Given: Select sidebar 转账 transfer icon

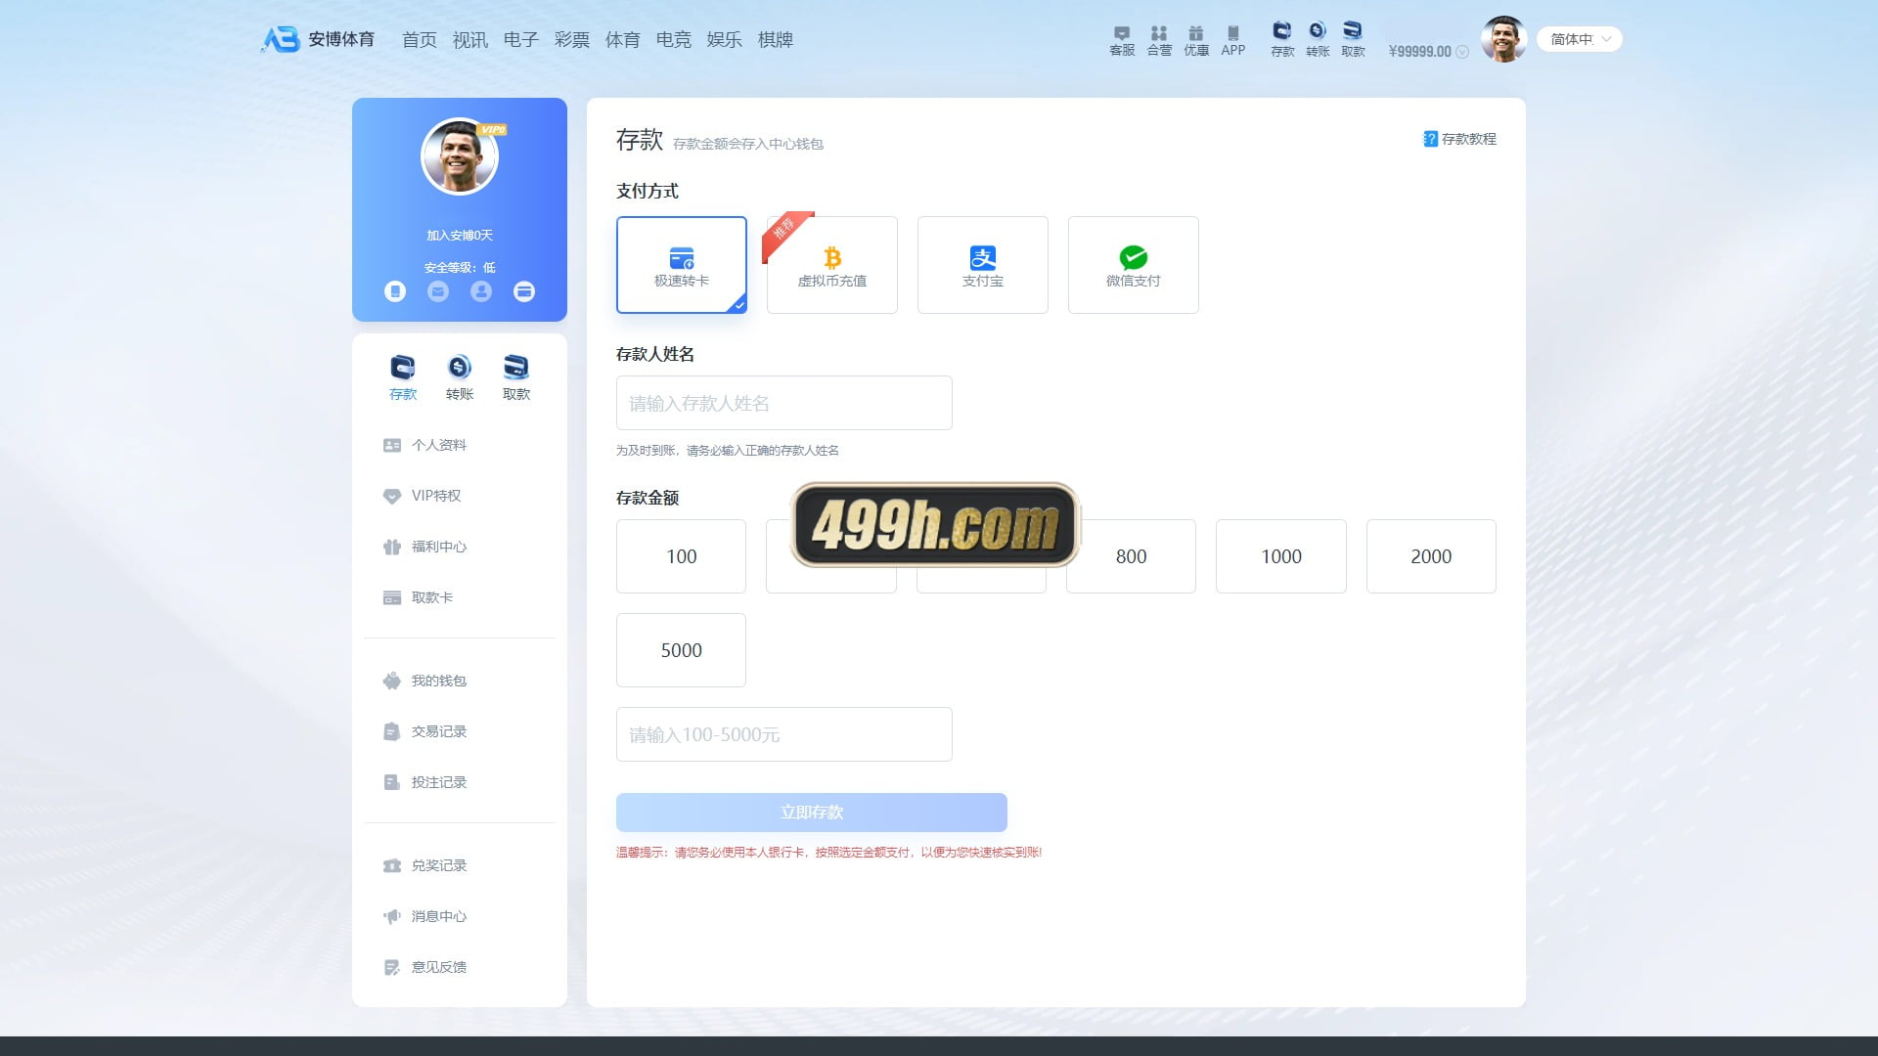Looking at the screenshot, I should (460, 377).
